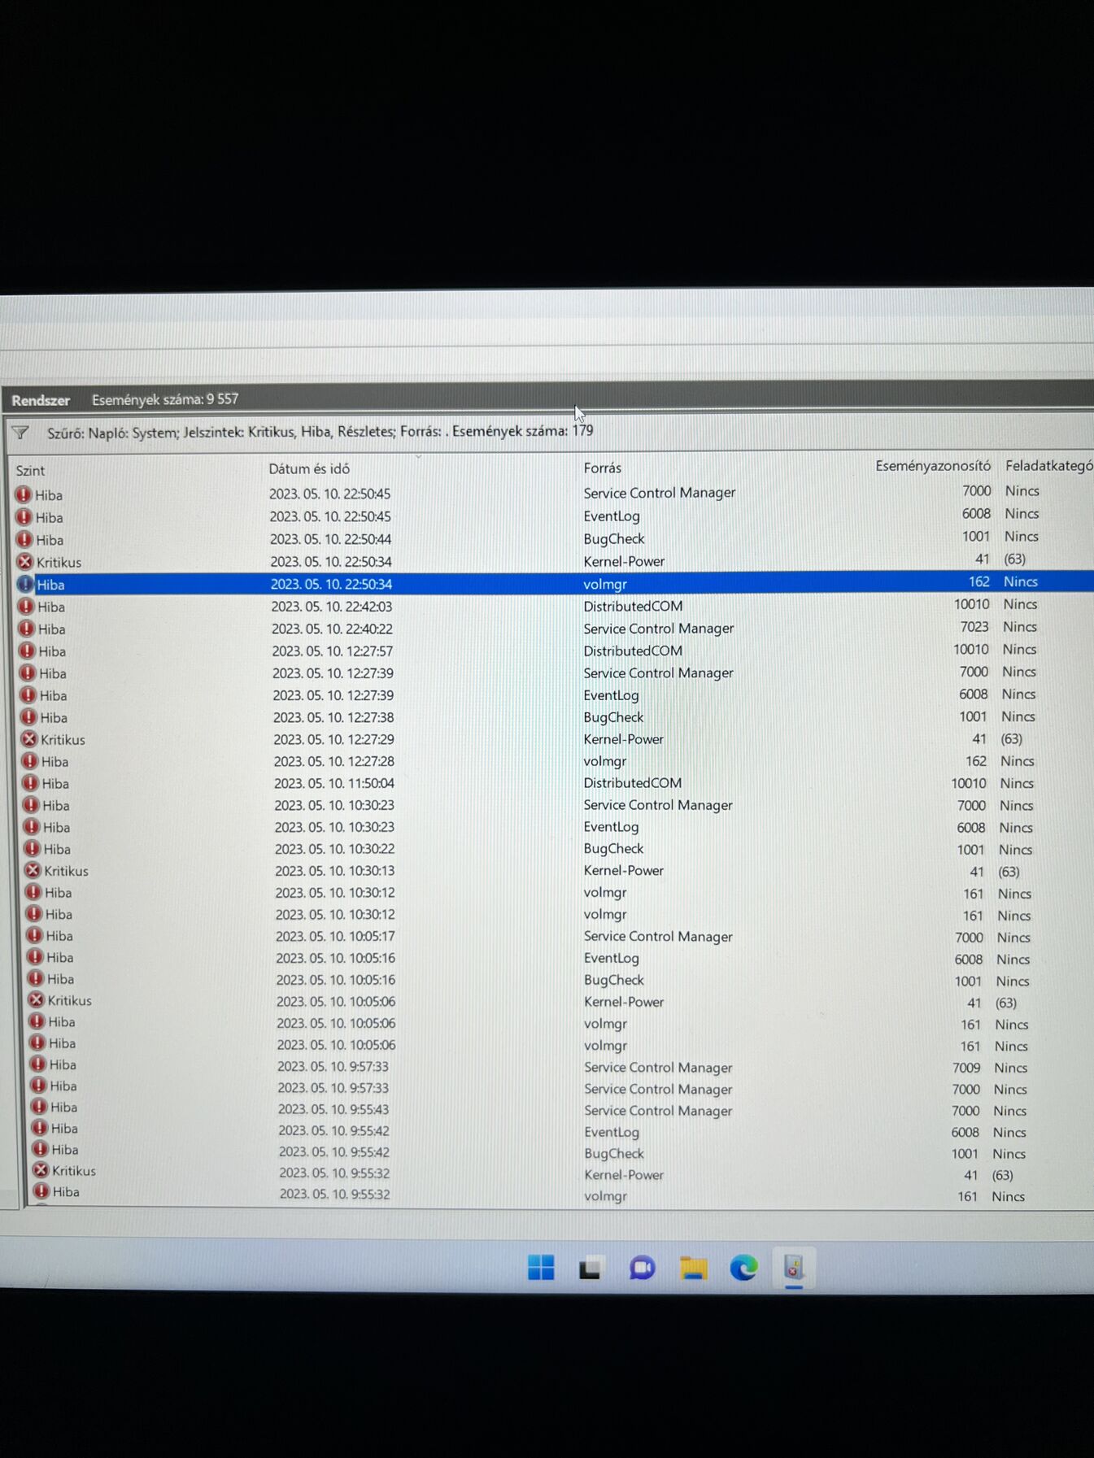The height and width of the screenshot is (1458, 1094).
Task: Sort by the Dátum és idő column header
Action: pyautogui.click(x=309, y=469)
